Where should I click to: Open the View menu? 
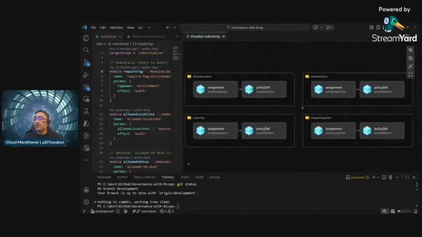pos(131,27)
